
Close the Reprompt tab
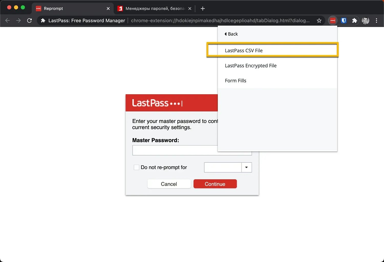pyautogui.click(x=108, y=8)
